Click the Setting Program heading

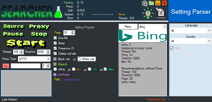[x=85, y=27]
